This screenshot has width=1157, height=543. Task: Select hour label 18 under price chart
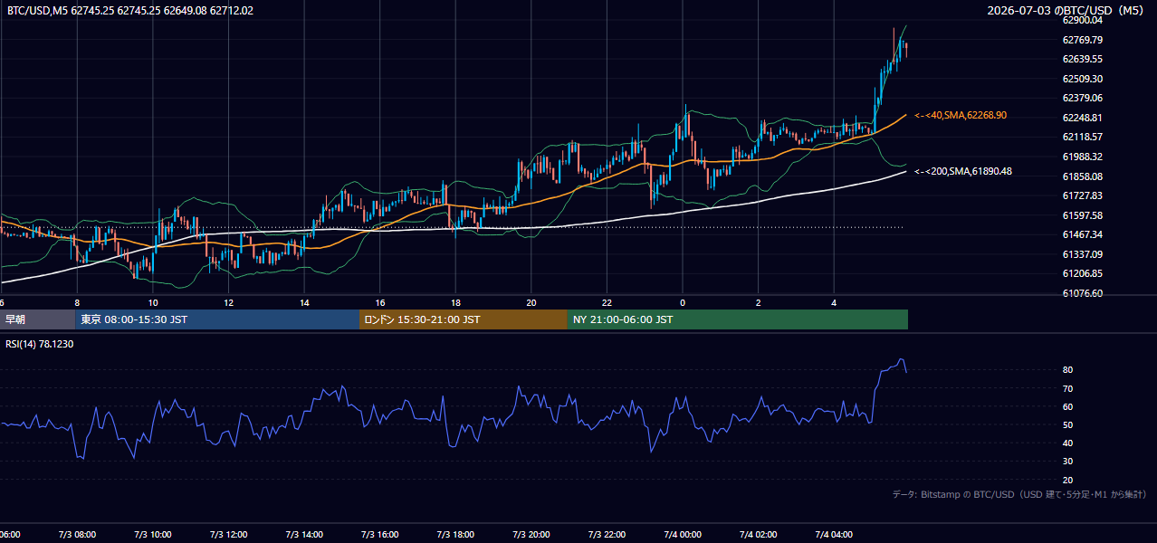456,302
